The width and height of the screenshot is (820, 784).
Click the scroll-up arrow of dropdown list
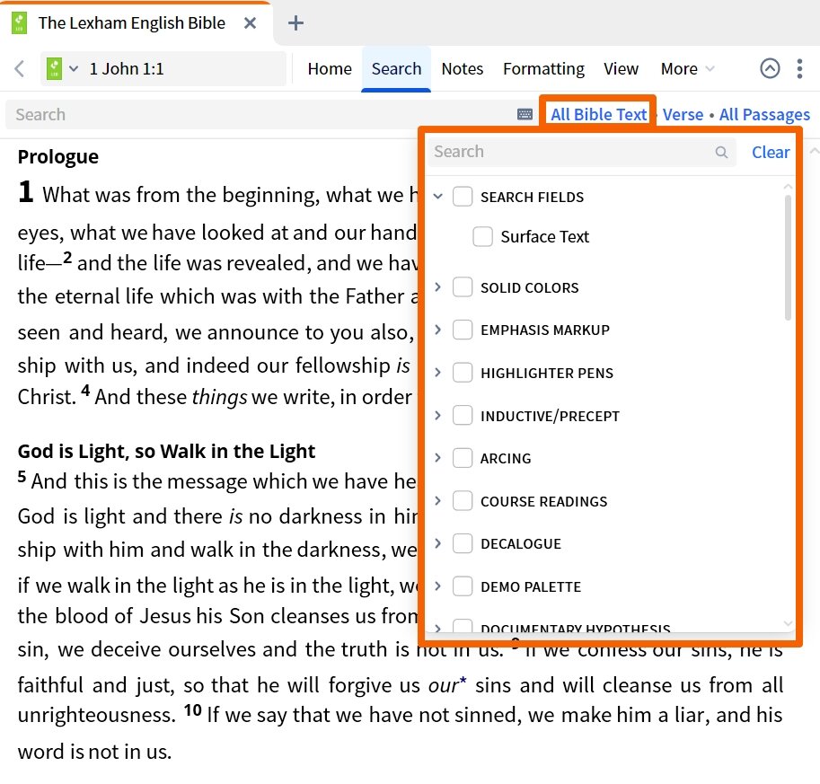click(788, 187)
